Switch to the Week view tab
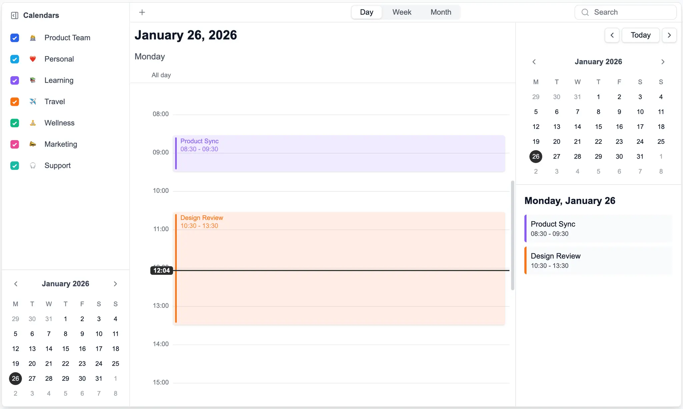Image resolution: width=683 pixels, height=409 pixels. (x=402, y=12)
